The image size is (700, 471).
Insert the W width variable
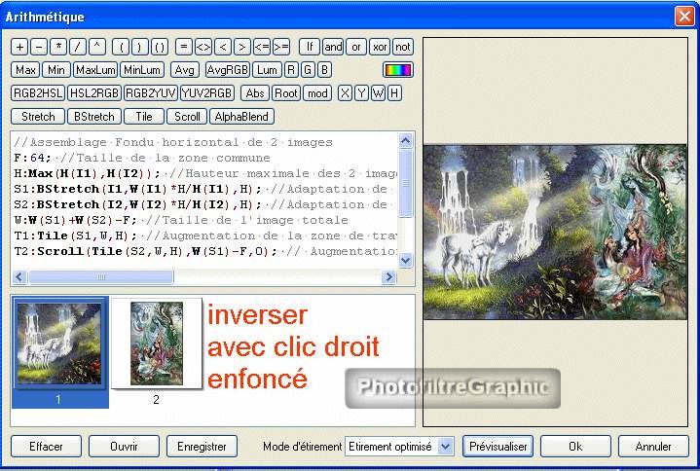(378, 93)
